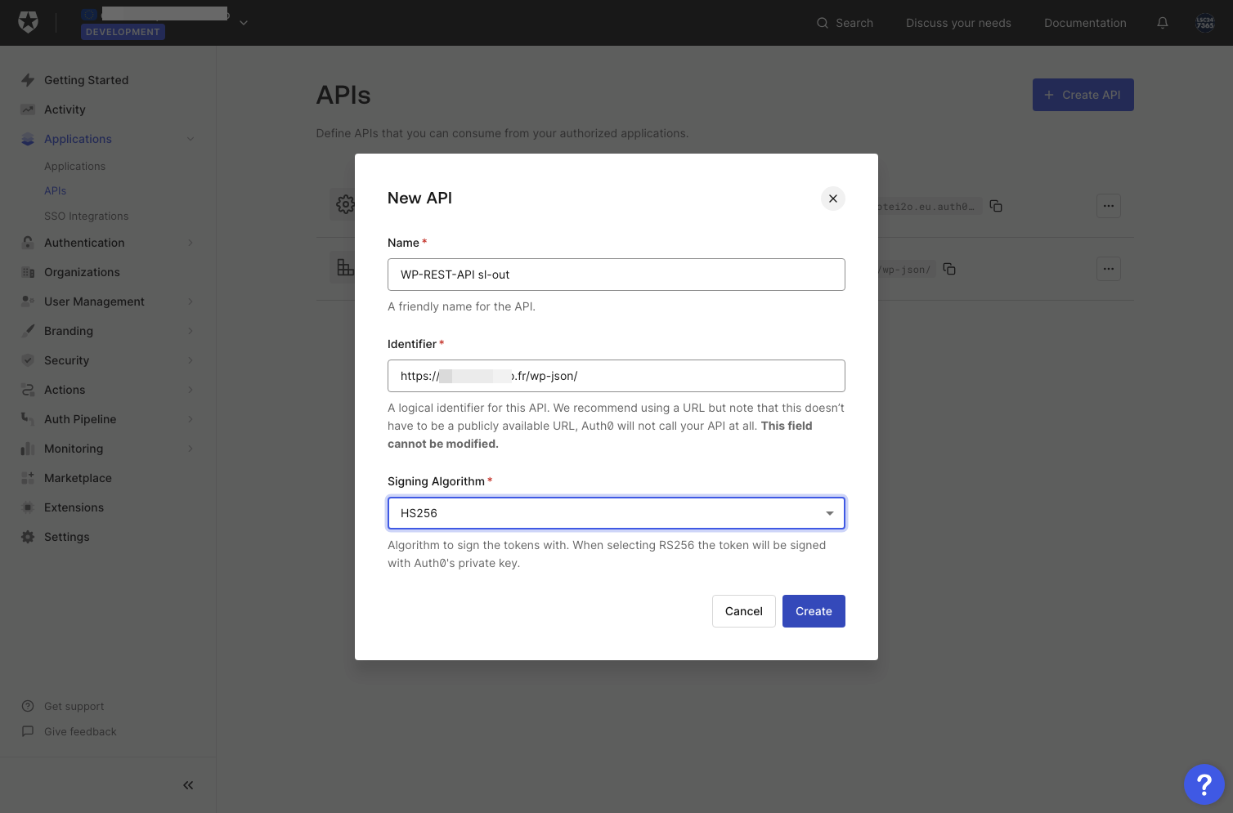The width and height of the screenshot is (1233, 813).
Task: Click the Create API button
Action: pyautogui.click(x=1083, y=95)
